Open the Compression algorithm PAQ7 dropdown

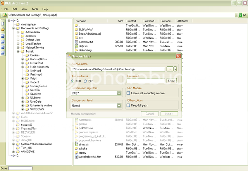point(119,93)
